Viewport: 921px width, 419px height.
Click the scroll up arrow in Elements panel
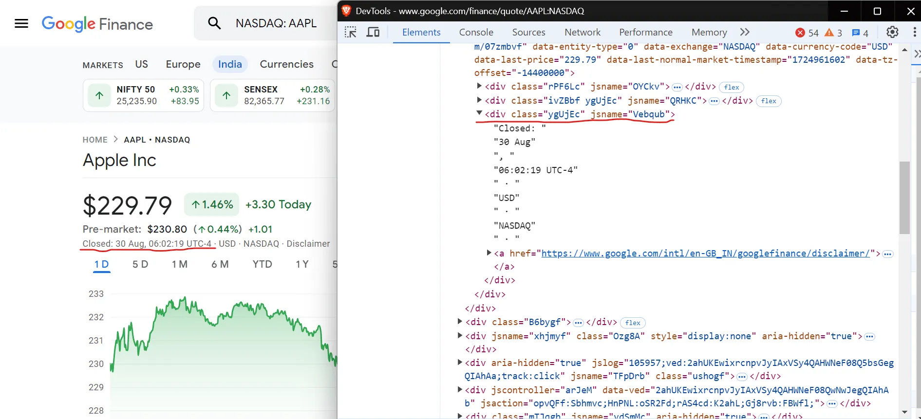click(904, 50)
